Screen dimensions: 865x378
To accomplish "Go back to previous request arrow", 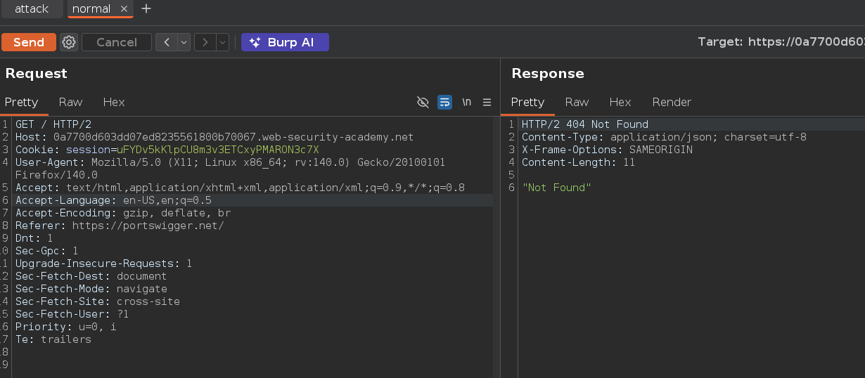I will (167, 42).
